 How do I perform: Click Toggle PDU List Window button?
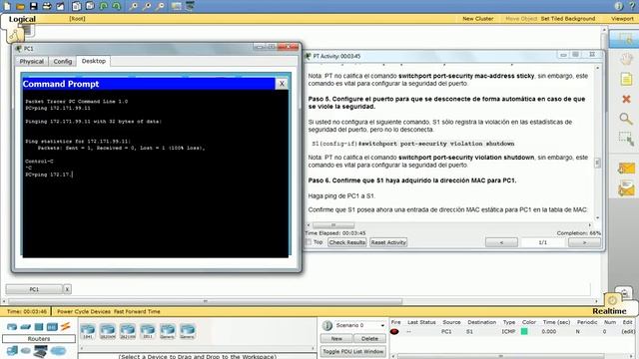pos(353,351)
